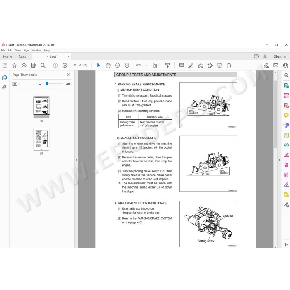
Task: Zoom out with minus button
Action: (117, 65)
